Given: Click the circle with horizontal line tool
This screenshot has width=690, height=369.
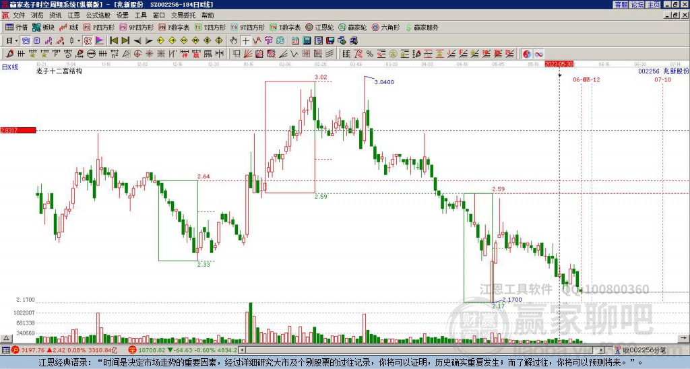Looking at the screenshot, I should [91, 54].
